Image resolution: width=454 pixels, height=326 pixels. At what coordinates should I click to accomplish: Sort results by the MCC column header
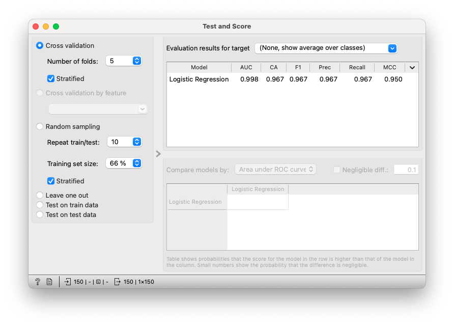tap(389, 68)
